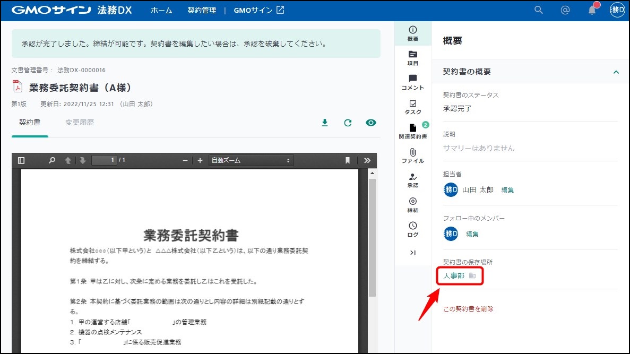Edit the 担当者 山田 太郎

[507, 189]
